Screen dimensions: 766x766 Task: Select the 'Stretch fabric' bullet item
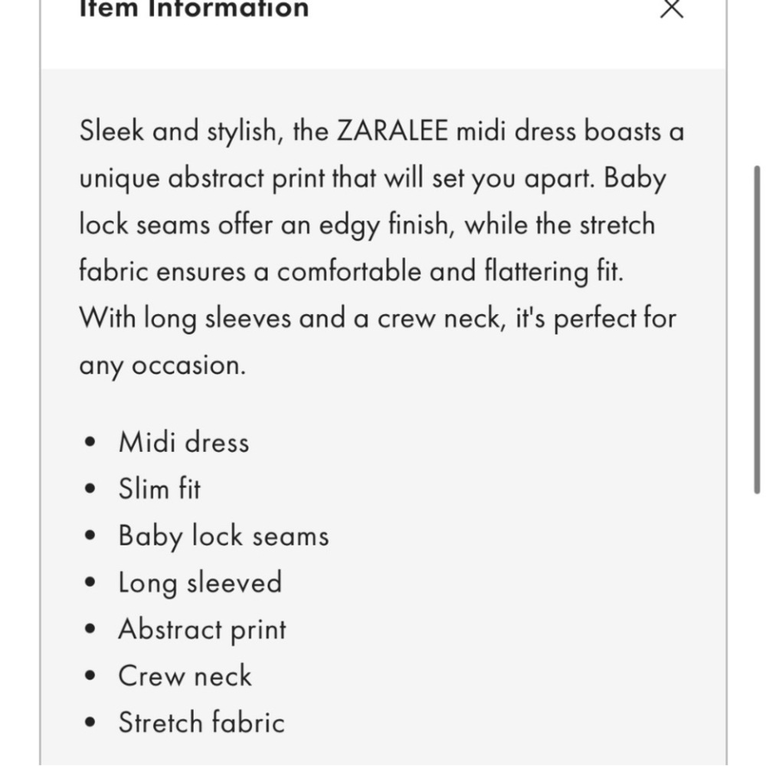tap(201, 722)
